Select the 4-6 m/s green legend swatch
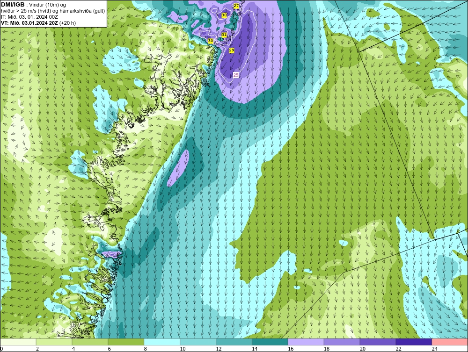468x352 pixels. pyautogui.click(x=90, y=342)
